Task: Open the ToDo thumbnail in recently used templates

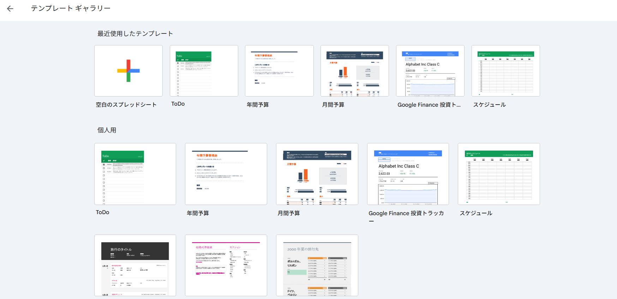Action: pos(204,71)
